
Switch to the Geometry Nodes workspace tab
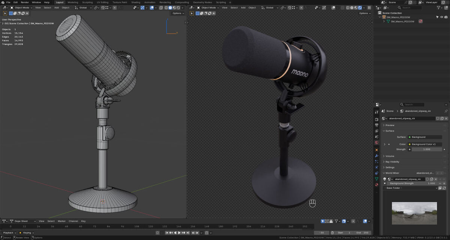[202, 2]
